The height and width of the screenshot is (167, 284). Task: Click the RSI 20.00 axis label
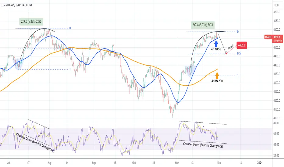coord(276,155)
